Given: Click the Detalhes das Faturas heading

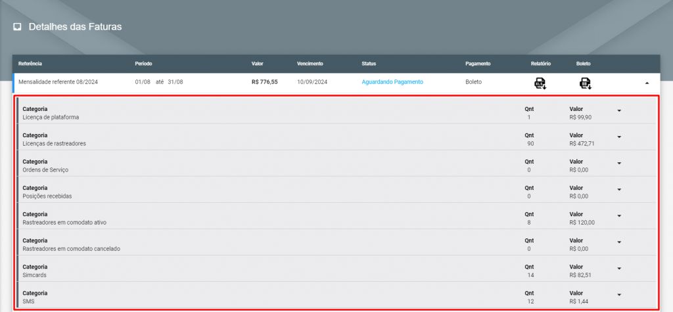Looking at the screenshot, I should 75,27.
